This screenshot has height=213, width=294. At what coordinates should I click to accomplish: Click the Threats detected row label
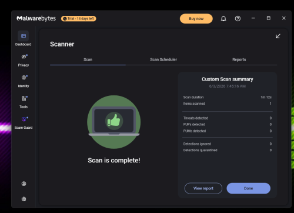(x=196, y=118)
